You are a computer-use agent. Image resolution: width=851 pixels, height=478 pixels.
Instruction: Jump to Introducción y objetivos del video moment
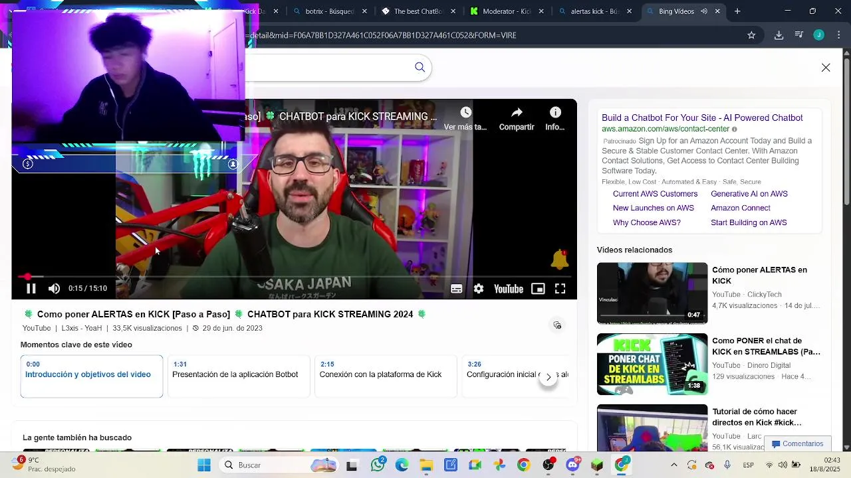(x=92, y=376)
